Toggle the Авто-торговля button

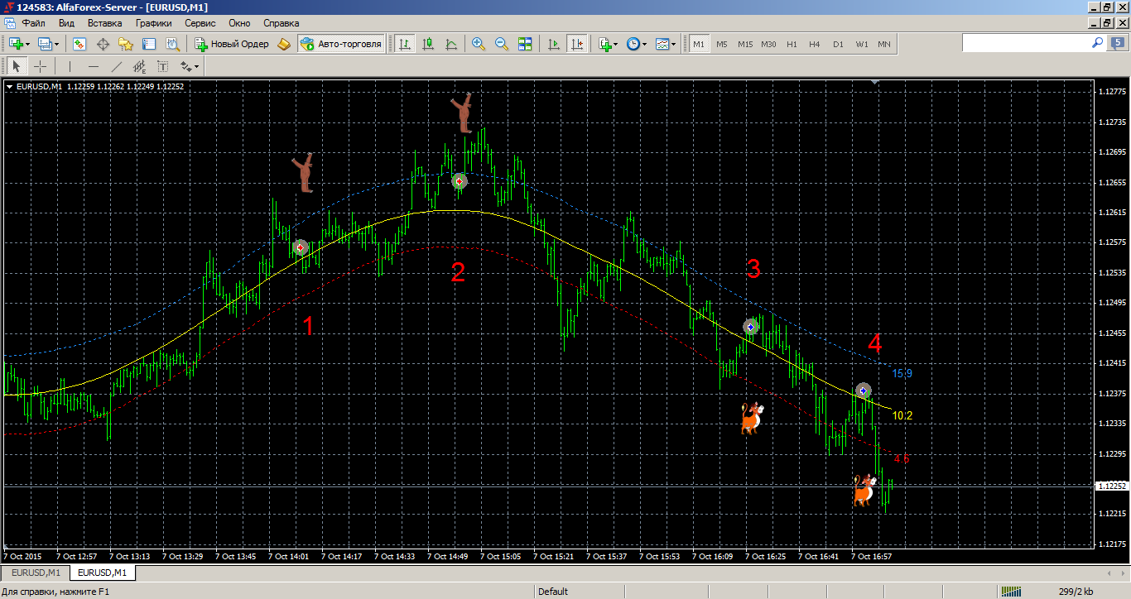click(x=342, y=44)
